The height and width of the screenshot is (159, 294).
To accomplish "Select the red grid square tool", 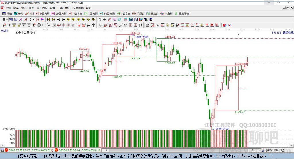I will (131, 25).
